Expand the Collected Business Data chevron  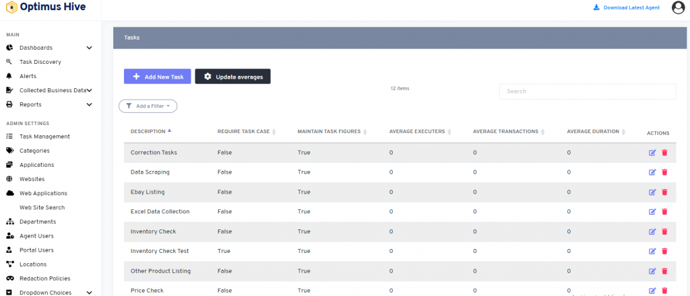click(90, 90)
